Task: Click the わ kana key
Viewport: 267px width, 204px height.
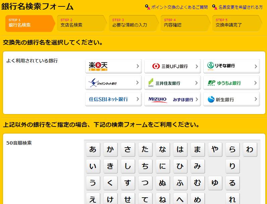Action: pos(250,149)
